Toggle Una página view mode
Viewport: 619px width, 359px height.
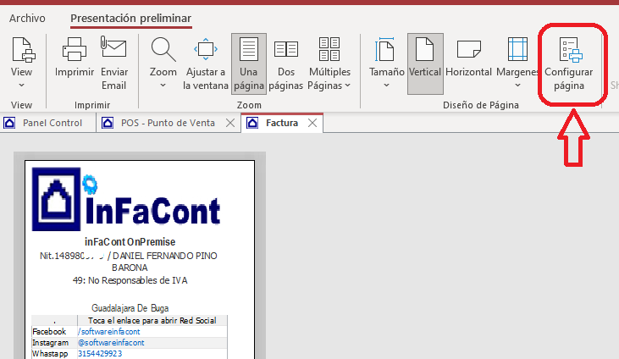pyautogui.click(x=249, y=62)
